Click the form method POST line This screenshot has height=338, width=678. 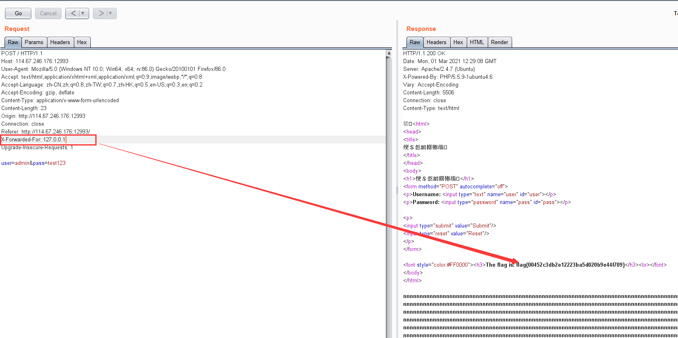(456, 186)
